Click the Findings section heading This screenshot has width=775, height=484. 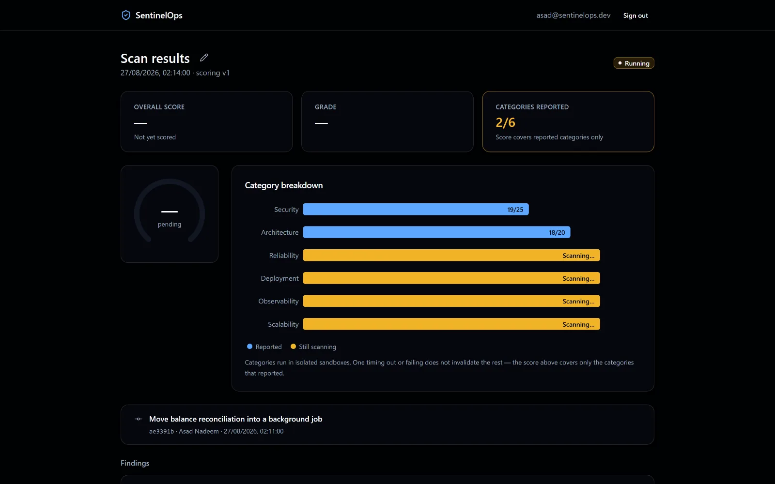[135, 463]
